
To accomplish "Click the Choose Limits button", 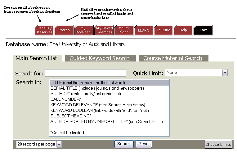I will tap(218, 145).
